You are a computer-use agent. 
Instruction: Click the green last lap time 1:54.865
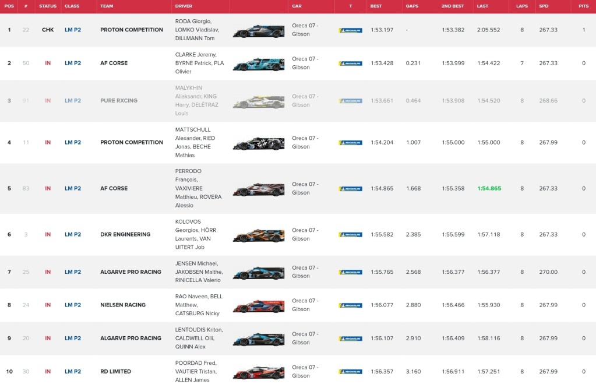pos(489,188)
